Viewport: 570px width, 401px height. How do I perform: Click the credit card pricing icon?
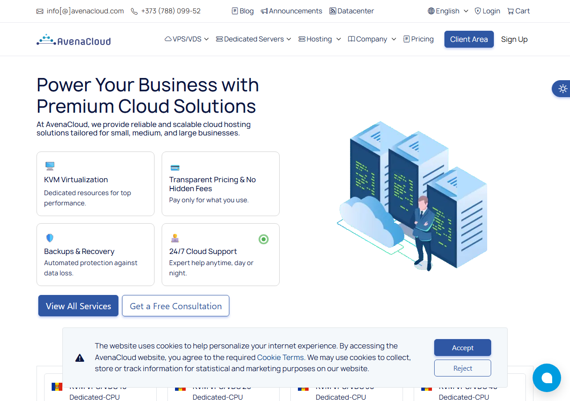tap(175, 168)
